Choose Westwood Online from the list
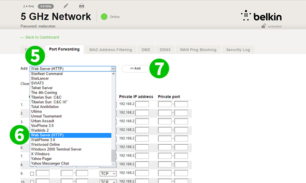 71,145
